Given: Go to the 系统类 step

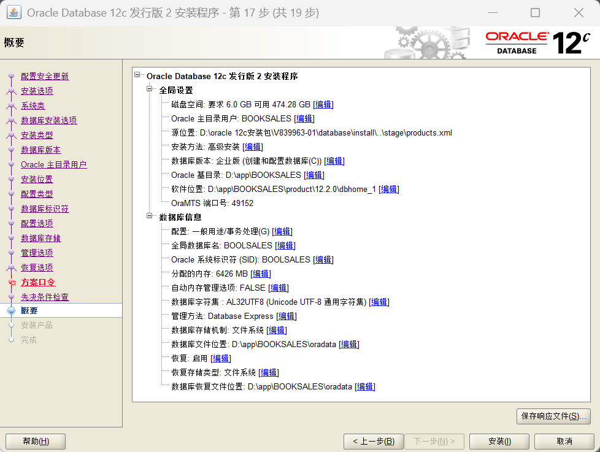Looking at the screenshot, I should (33, 106).
